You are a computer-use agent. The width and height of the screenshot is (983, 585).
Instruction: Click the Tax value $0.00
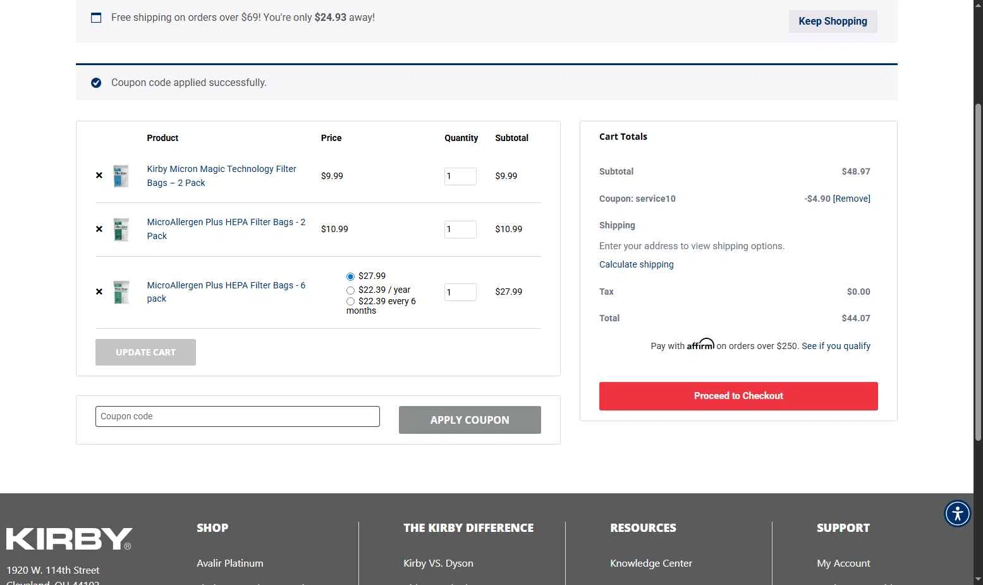[x=858, y=292]
